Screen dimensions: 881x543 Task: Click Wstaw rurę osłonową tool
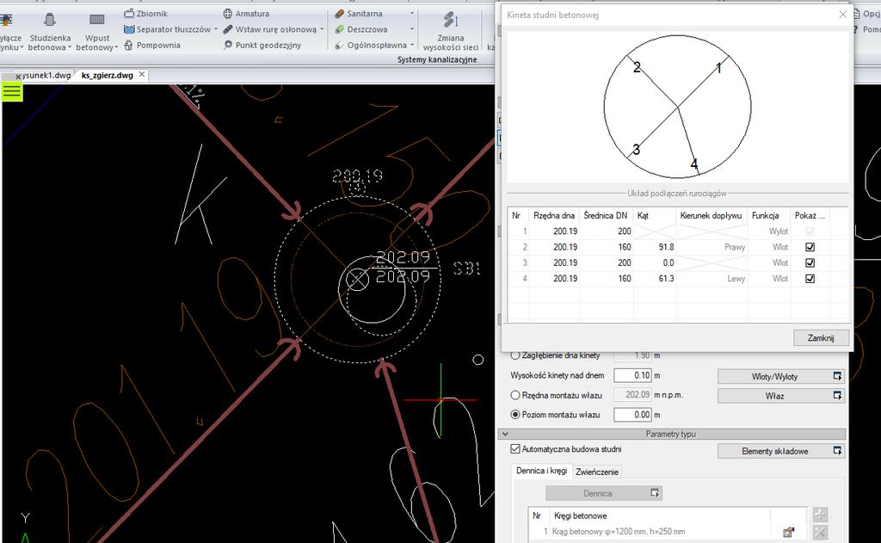[x=270, y=29]
